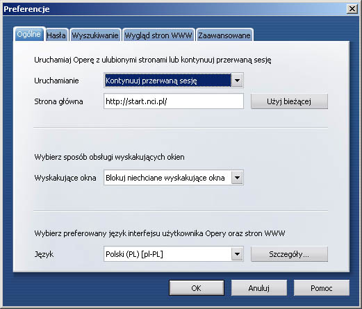The image size is (362, 309).
Task: Open the Szczegóły... language details
Action: point(289,254)
